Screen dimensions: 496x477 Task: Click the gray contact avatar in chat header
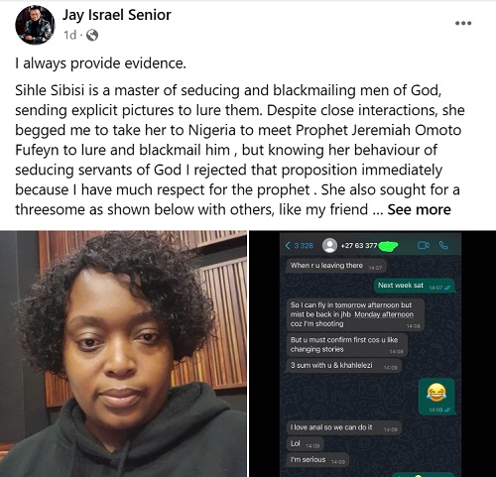pyautogui.click(x=329, y=246)
